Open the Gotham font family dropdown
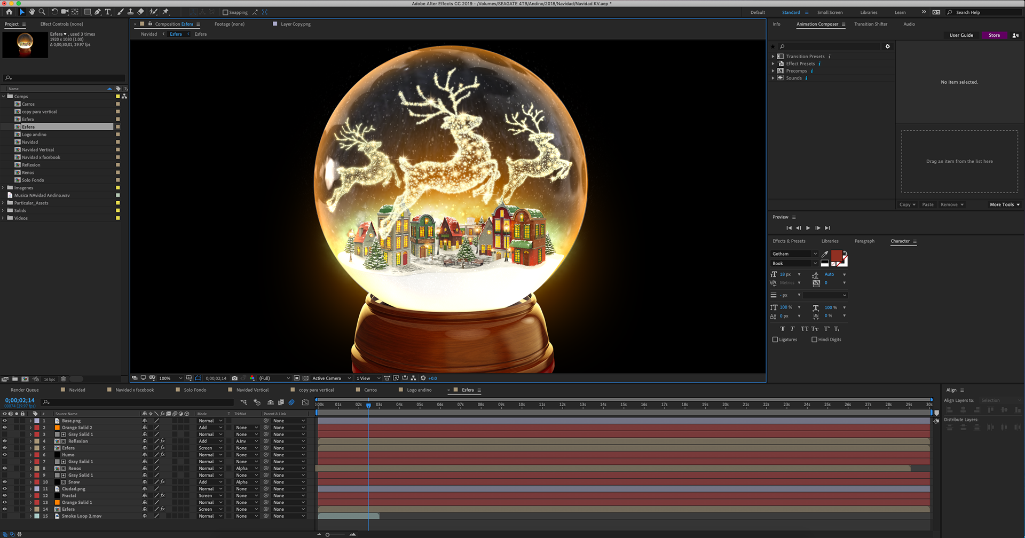The height and width of the screenshot is (538, 1025). tap(794, 254)
